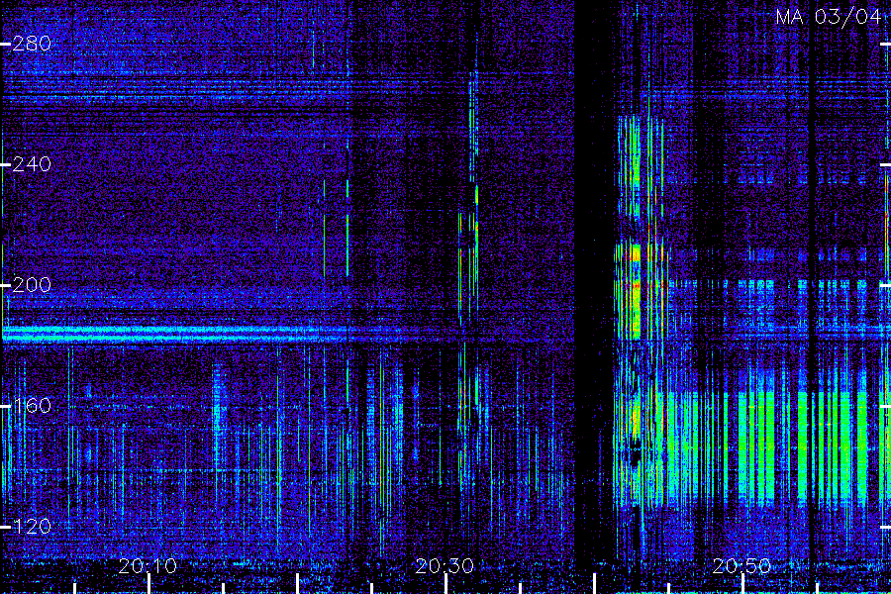Click the 160 frequency axis label

click(x=32, y=406)
